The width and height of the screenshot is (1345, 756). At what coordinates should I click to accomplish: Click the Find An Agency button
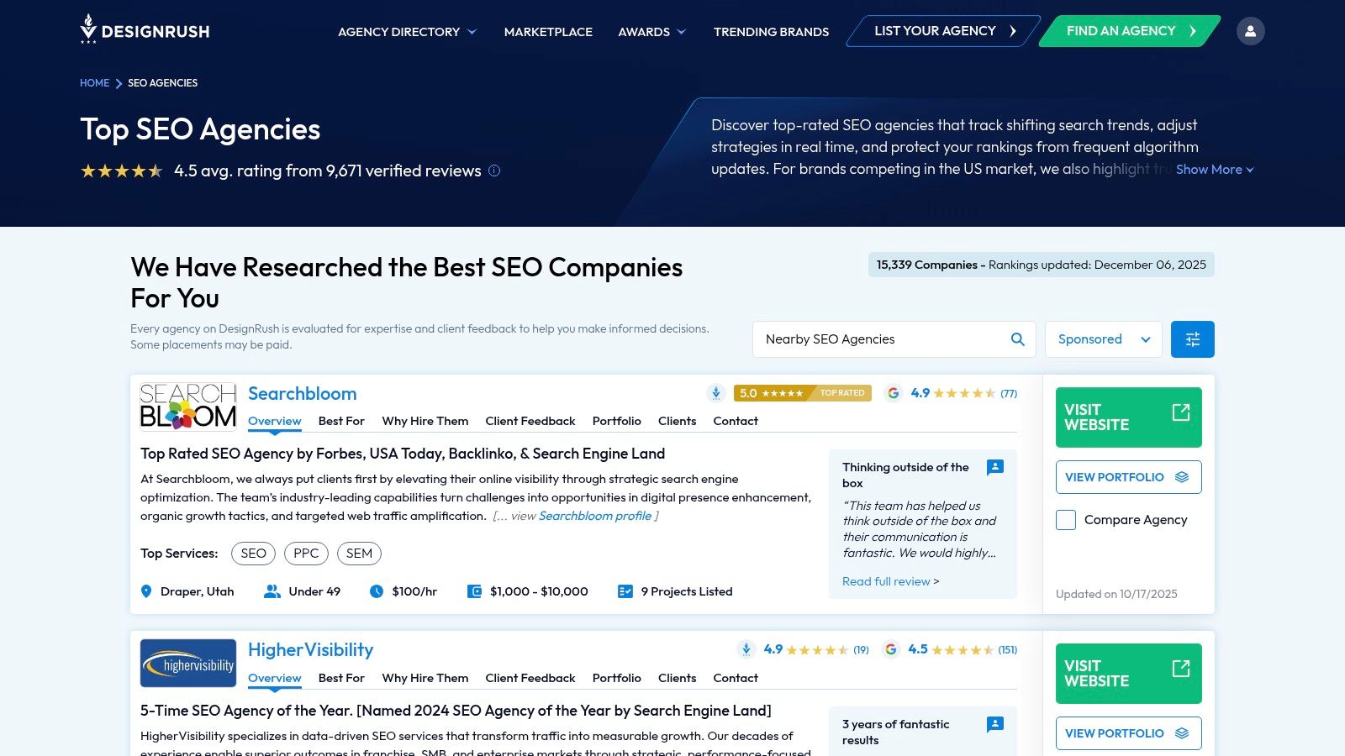[x=1130, y=31]
